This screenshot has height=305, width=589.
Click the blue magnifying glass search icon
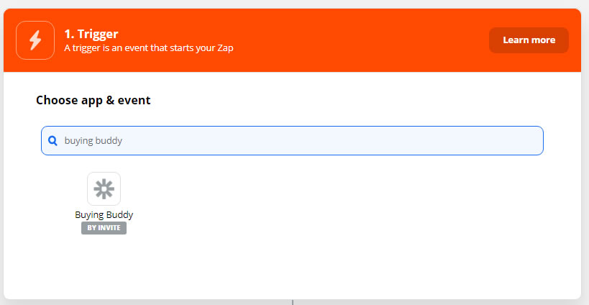click(x=52, y=140)
